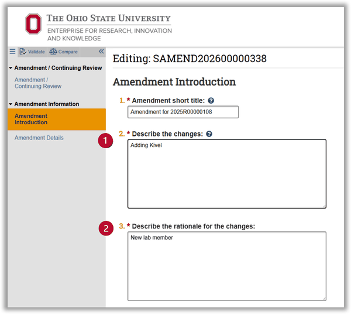The width and height of the screenshot is (351, 314).
Task: Open the hamburger navigation menu icon
Action: click(12, 52)
